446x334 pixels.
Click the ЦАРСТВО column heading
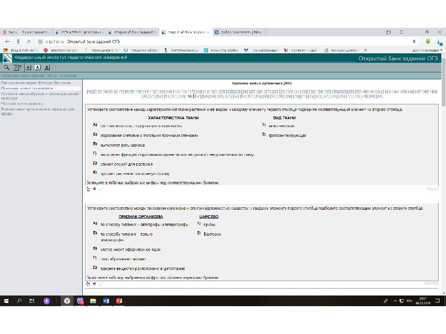pyautogui.click(x=209, y=217)
